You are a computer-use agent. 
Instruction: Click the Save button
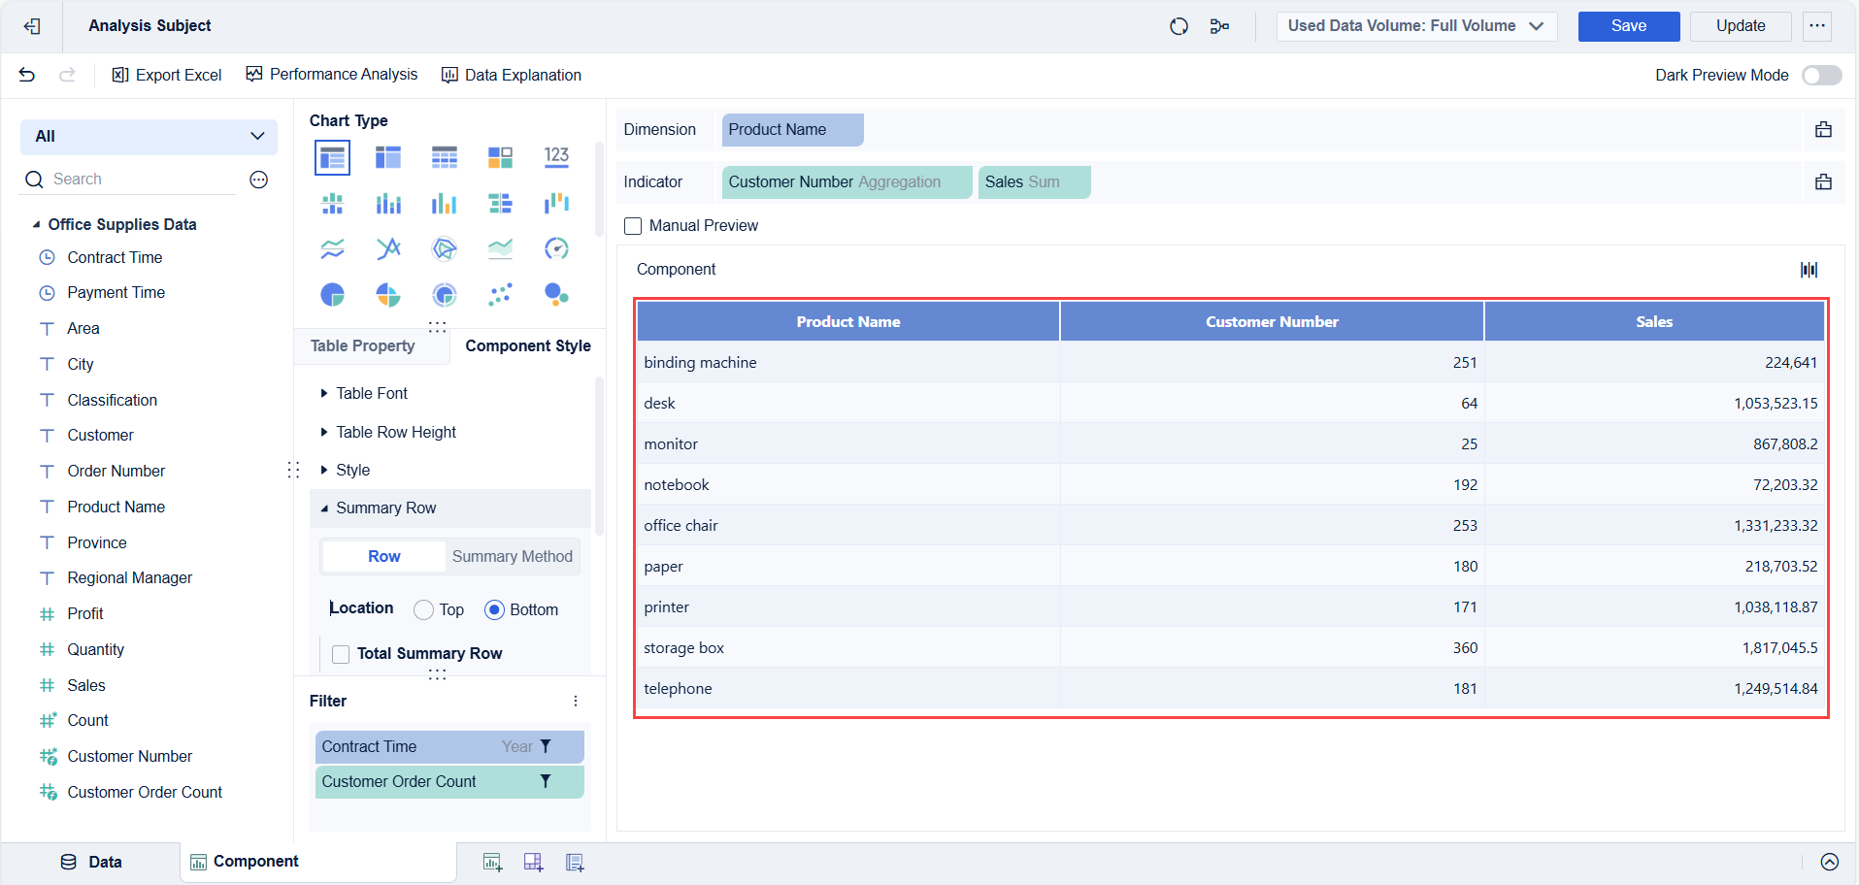point(1628,26)
